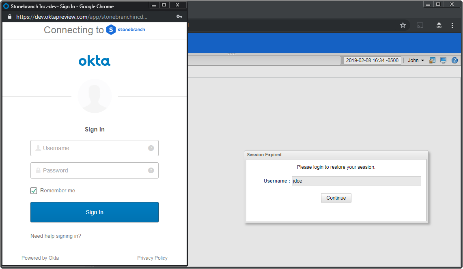Click the Username field help icon
Viewport: 463px width, 269px height.
(x=151, y=148)
